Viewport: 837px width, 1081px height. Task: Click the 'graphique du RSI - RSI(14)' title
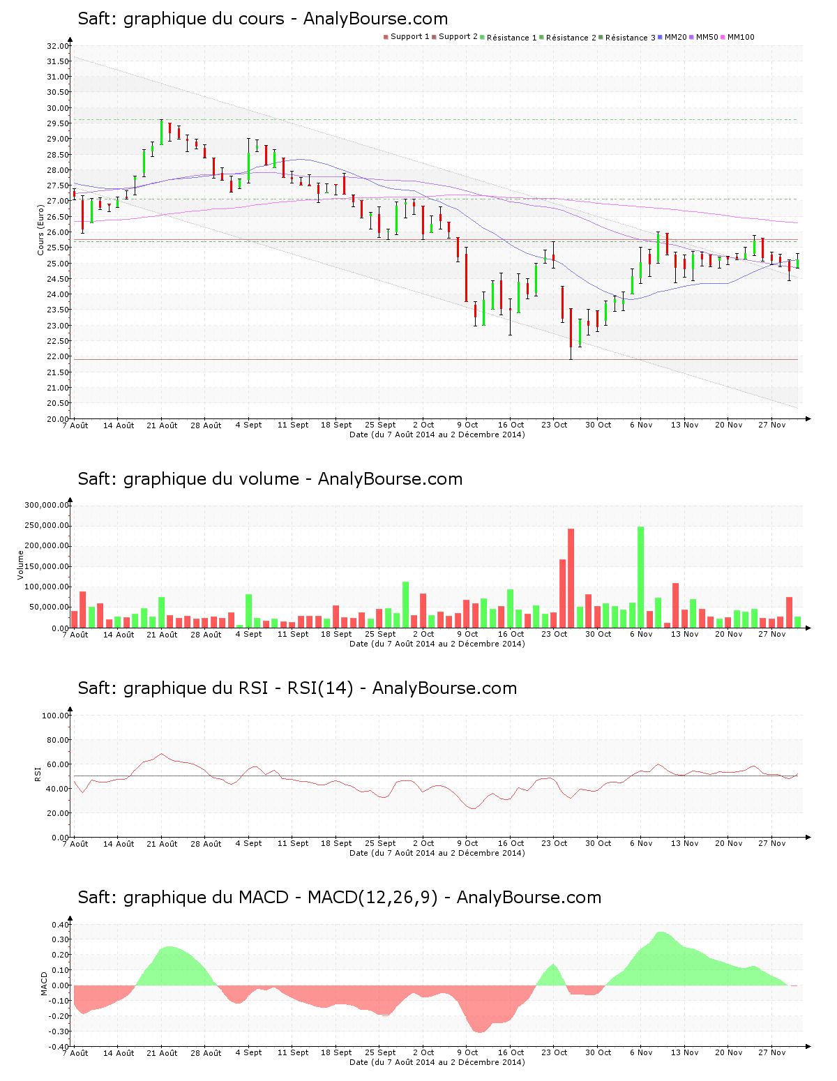click(239, 688)
